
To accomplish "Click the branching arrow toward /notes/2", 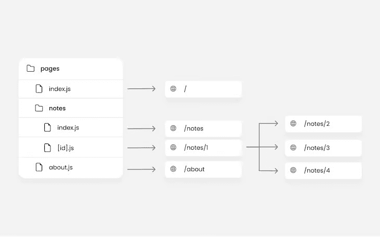I will pyautogui.click(x=270, y=124).
